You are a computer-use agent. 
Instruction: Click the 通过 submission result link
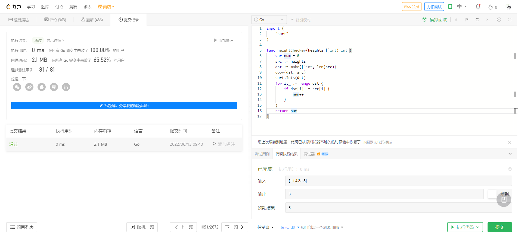[x=13, y=144]
